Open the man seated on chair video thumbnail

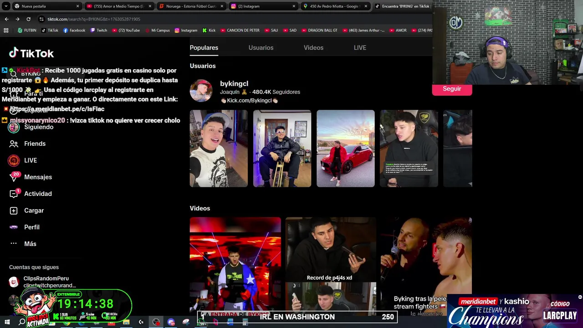(x=282, y=149)
